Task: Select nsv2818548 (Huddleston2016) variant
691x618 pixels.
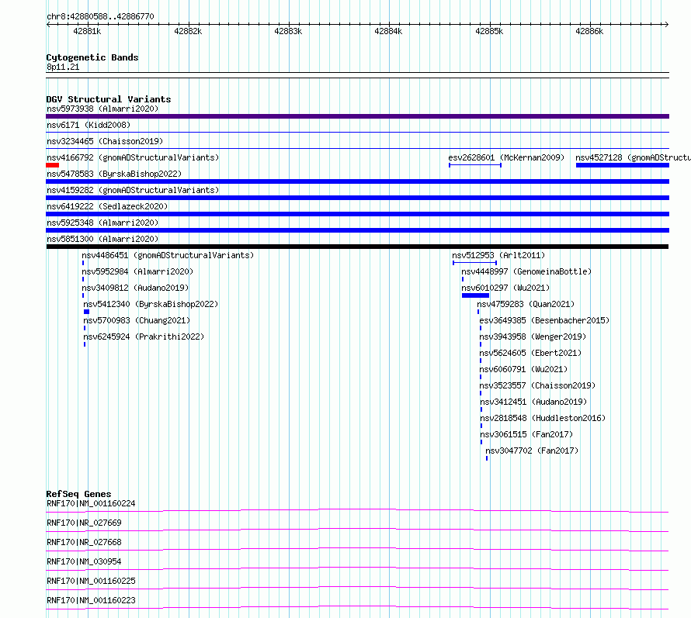Action: (x=543, y=418)
